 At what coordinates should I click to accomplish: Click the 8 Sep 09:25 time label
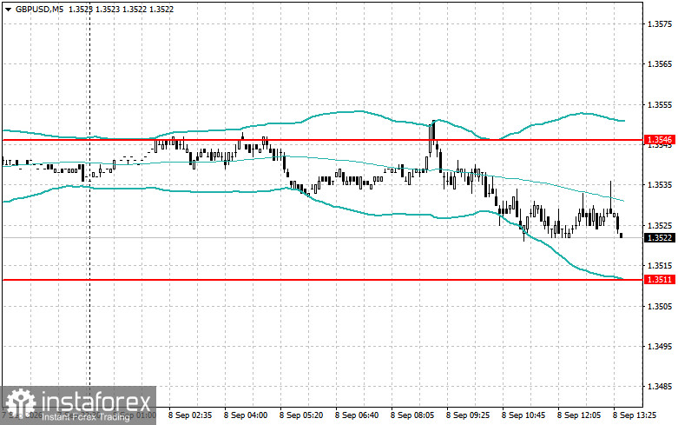(x=468, y=415)
